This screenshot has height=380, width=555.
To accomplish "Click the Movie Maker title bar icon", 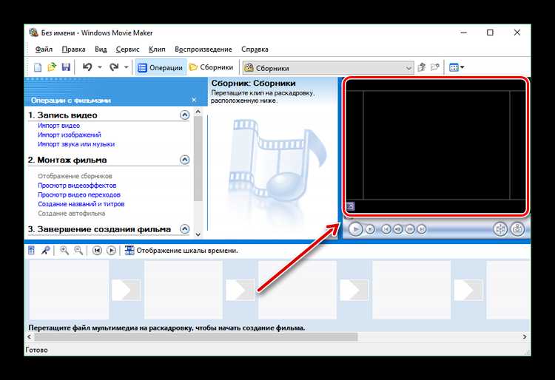I will pos(33,33).
